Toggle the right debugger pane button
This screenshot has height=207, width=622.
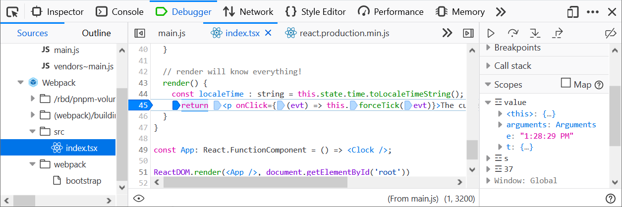click(468, 33)
